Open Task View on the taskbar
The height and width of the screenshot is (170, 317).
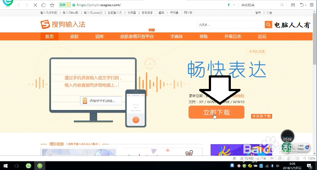tap(17, 166)
